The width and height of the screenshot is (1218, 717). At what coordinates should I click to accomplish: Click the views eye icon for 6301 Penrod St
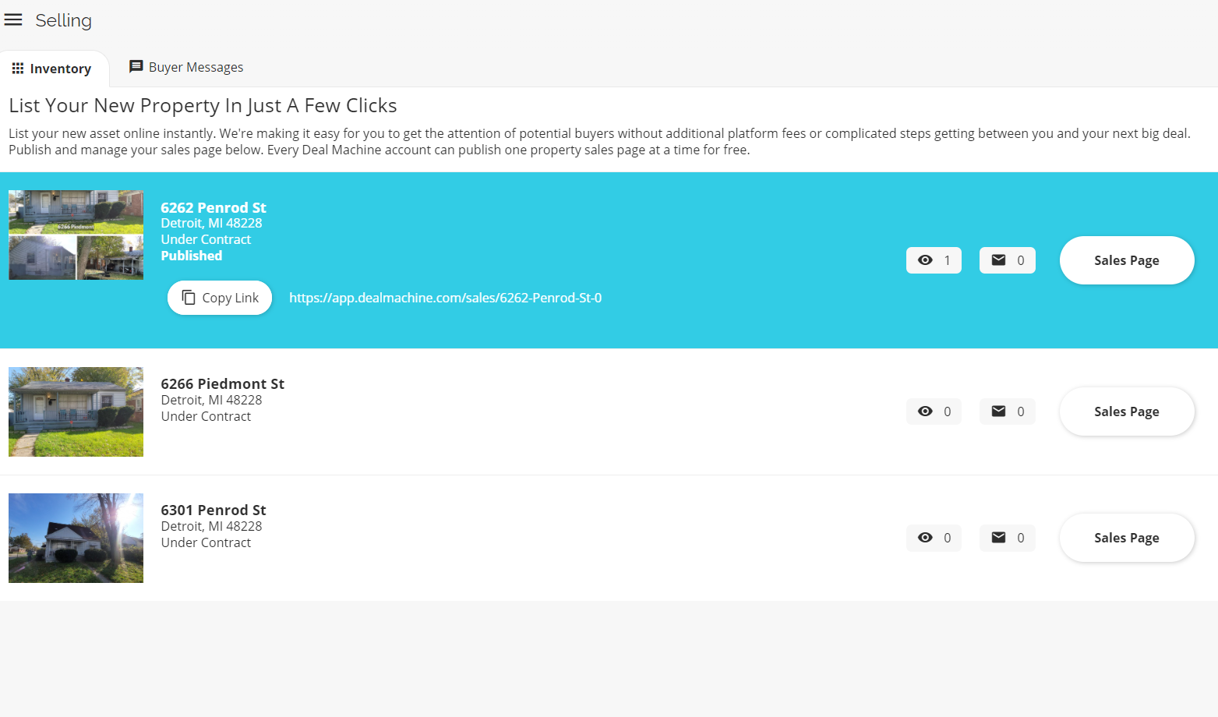click(x=925, y=538)
